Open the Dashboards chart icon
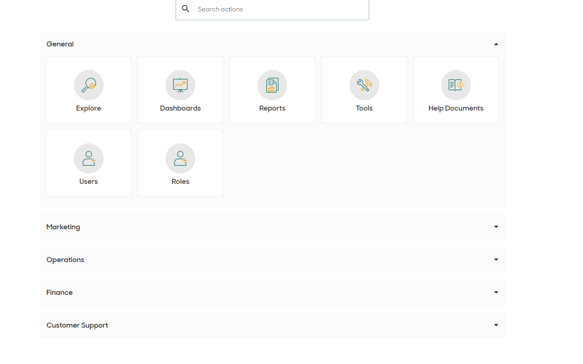Screen dimensions: 583x364 pyautogui.click(x=180, y=85)
